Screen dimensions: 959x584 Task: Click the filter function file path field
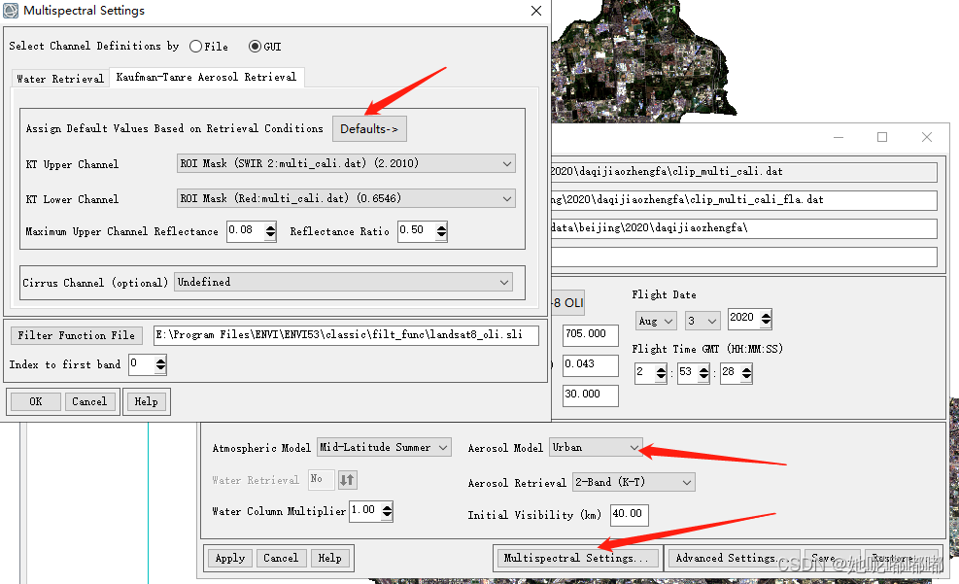(x=346, y=335)
